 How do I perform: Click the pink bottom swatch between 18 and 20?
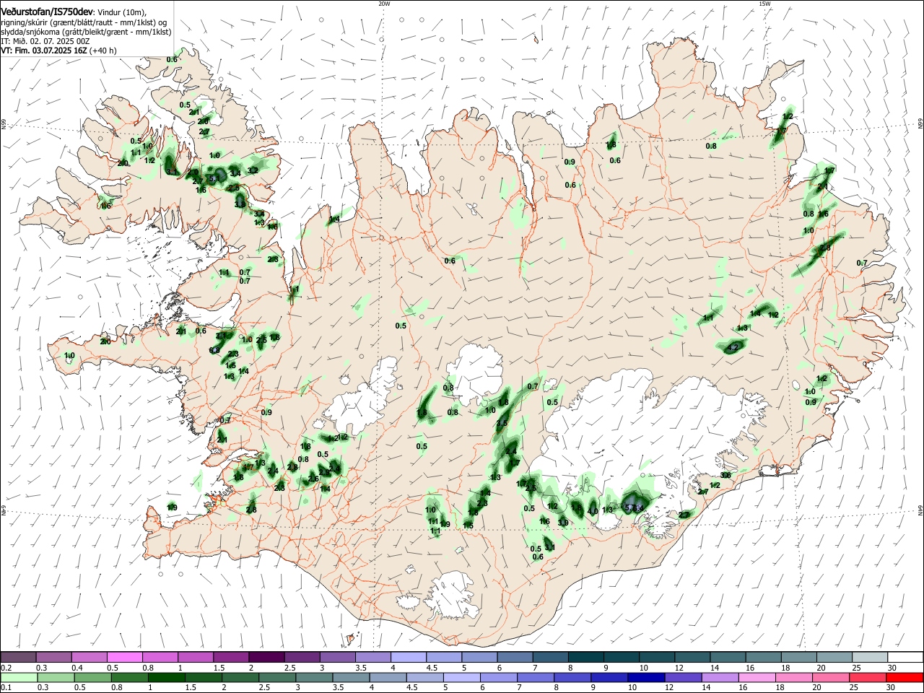tap(793, 677)
